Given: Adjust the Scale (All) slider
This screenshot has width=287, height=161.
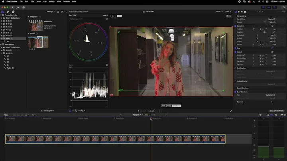Looking at the screenshot, I should [x=260, y=35].
